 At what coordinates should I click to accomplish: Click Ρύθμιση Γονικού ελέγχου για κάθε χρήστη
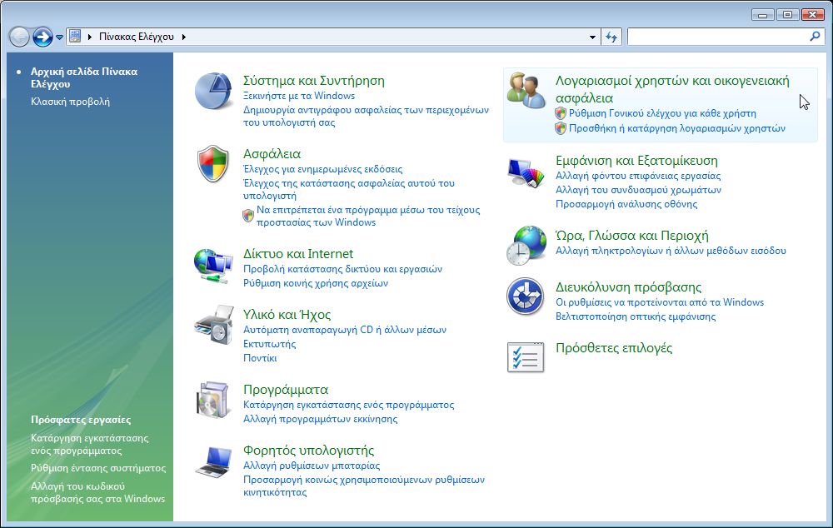click(662, 113)
